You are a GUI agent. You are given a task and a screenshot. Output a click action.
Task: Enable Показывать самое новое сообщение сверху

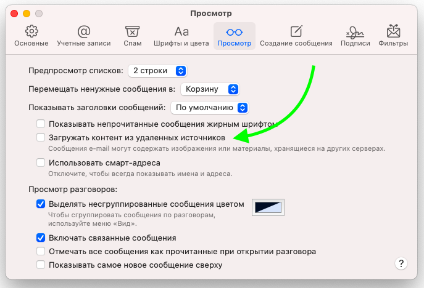41,265
